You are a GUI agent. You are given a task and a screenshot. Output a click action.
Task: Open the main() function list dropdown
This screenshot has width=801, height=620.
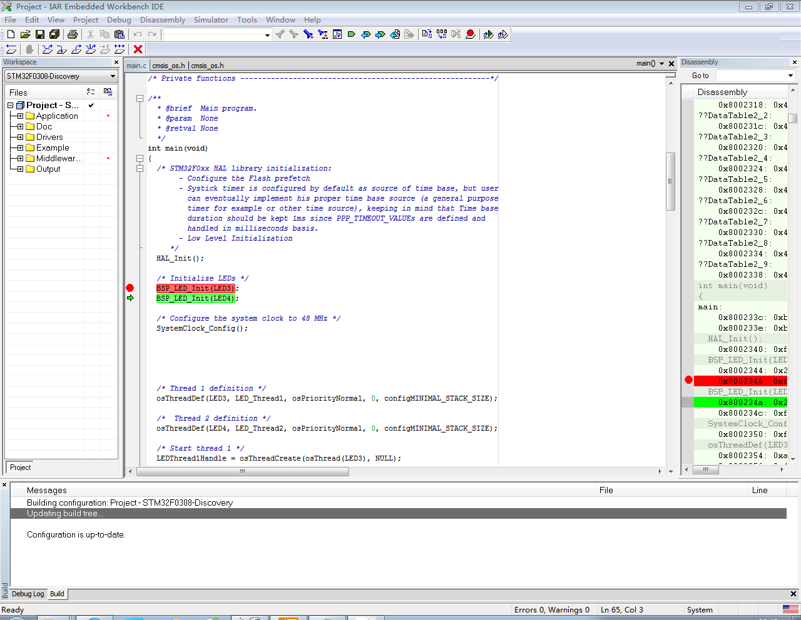point(661,64)
